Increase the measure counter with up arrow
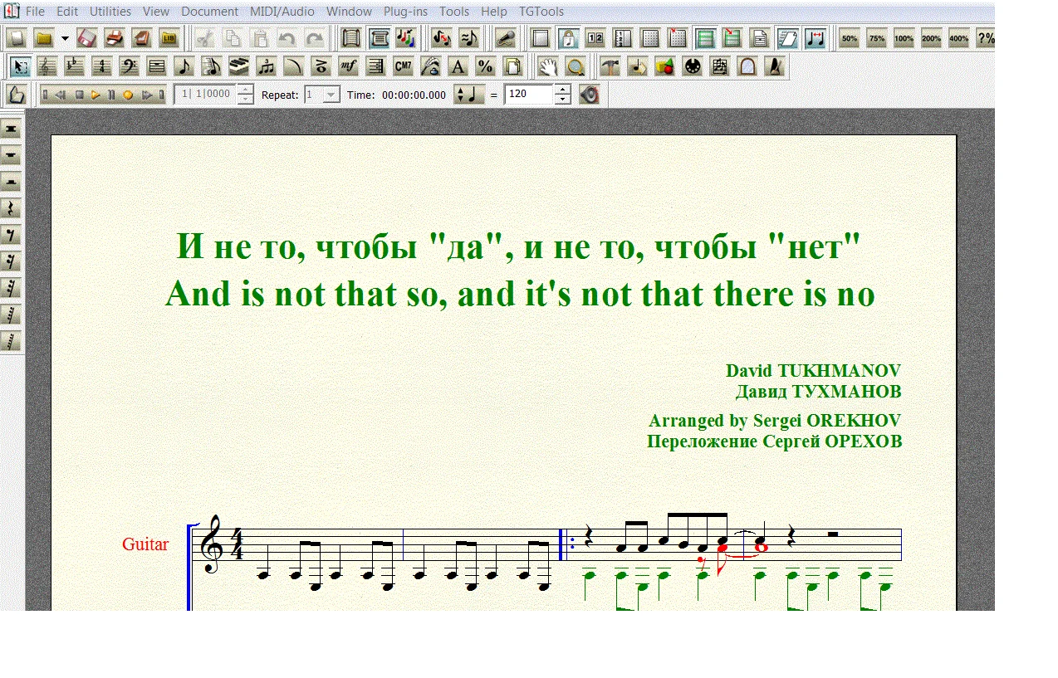 (x=245, y=90)
